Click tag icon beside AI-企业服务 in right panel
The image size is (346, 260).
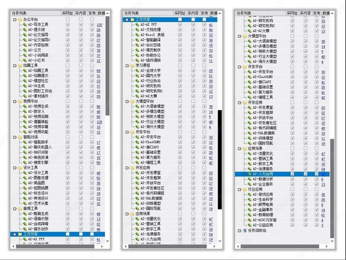pos(250,184)
